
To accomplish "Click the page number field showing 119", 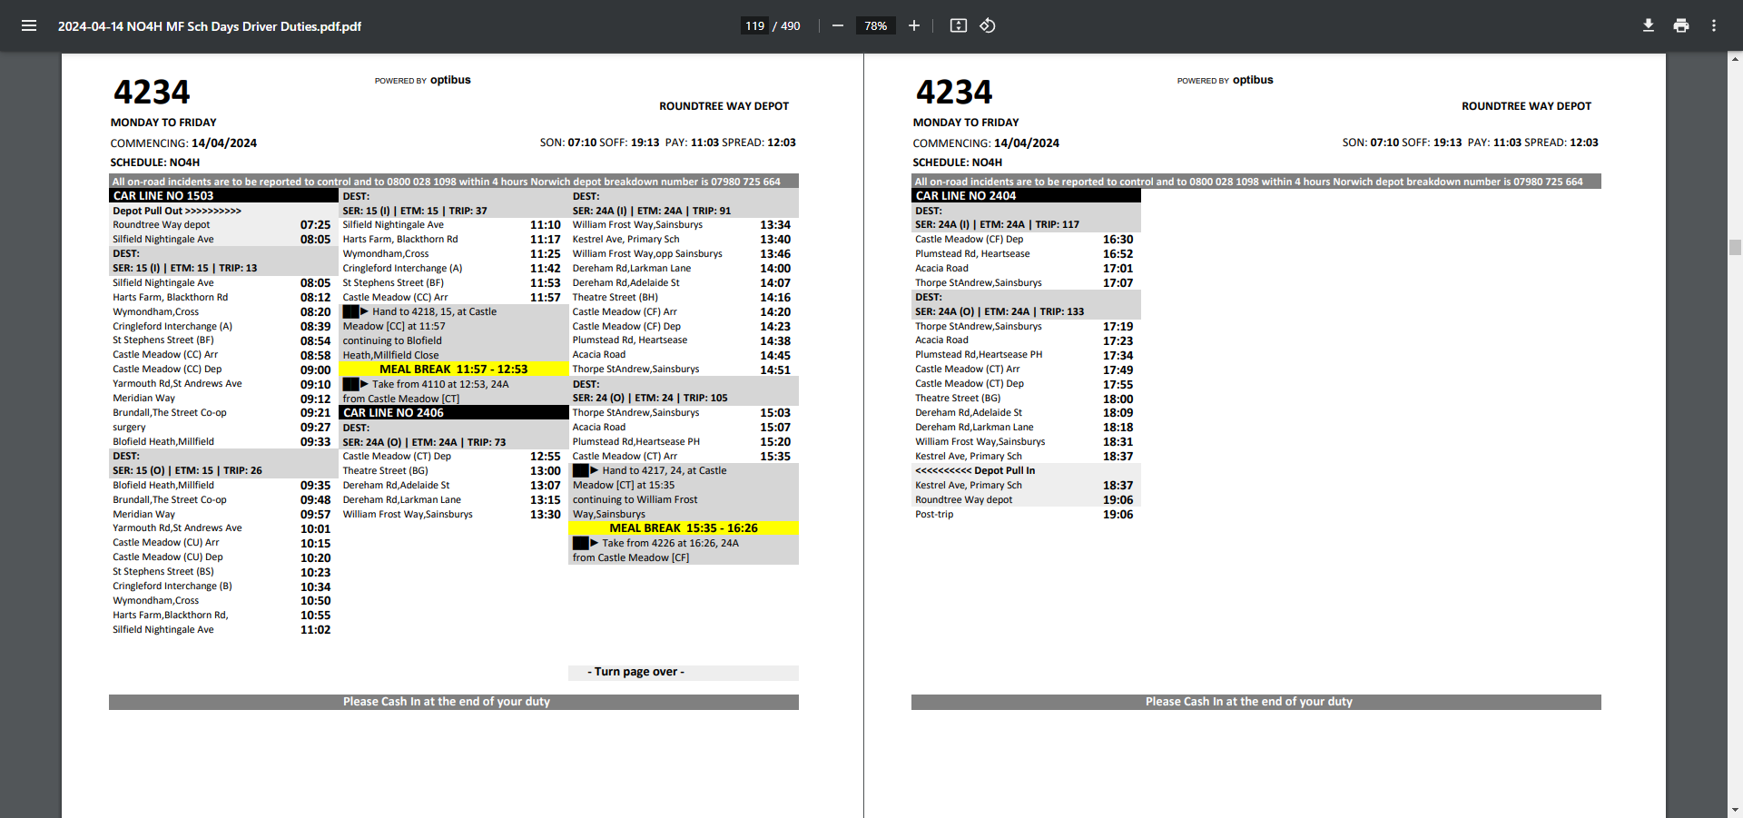I will (754, 25).
